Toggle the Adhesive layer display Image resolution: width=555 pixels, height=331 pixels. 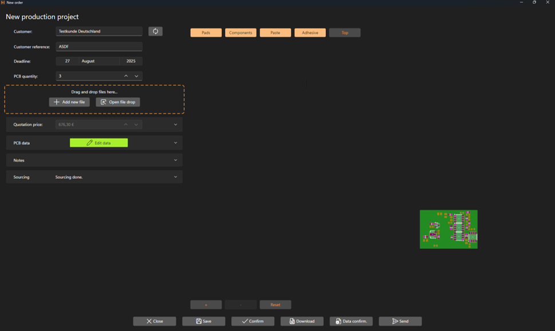coord(310,33)
